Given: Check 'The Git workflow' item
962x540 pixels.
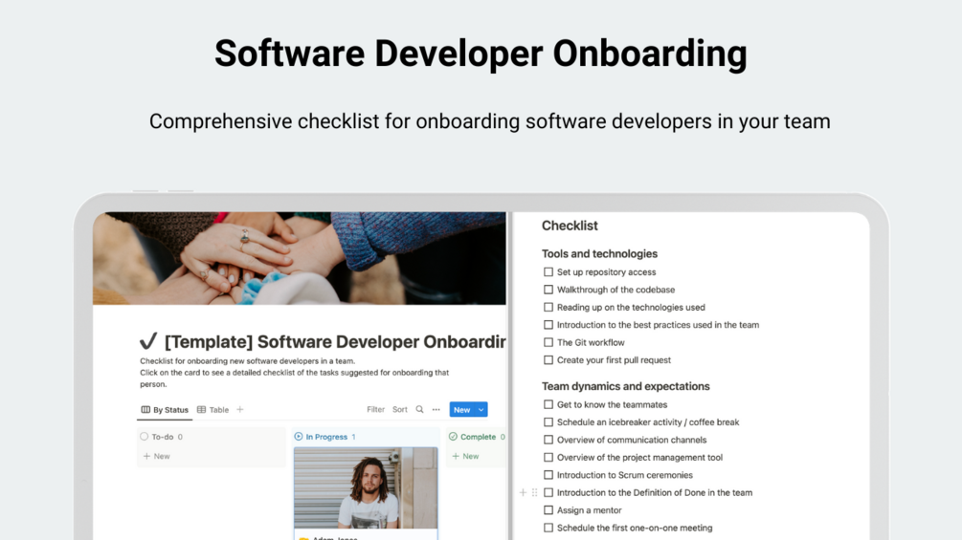Looking at the screenshot, I should pos(548,342).
